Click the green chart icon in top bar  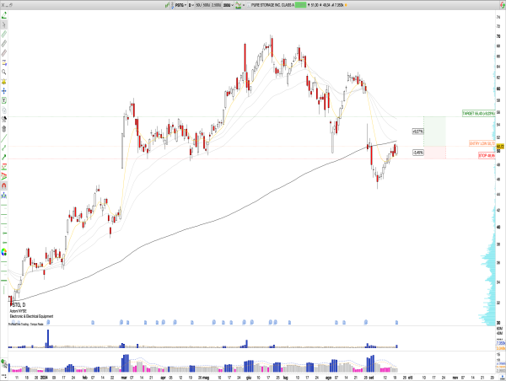tap(167, 5)
